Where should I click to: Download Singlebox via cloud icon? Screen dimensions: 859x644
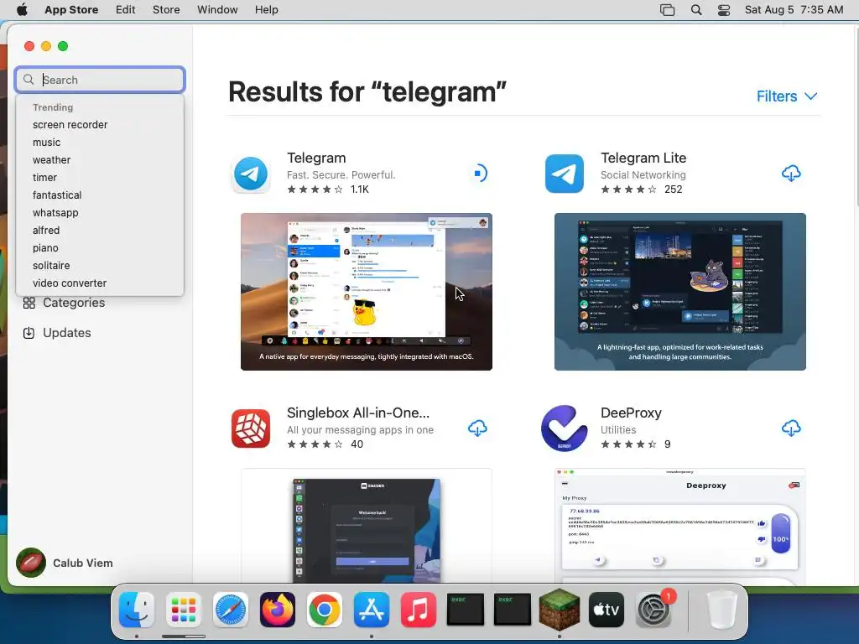coord(477,428)
